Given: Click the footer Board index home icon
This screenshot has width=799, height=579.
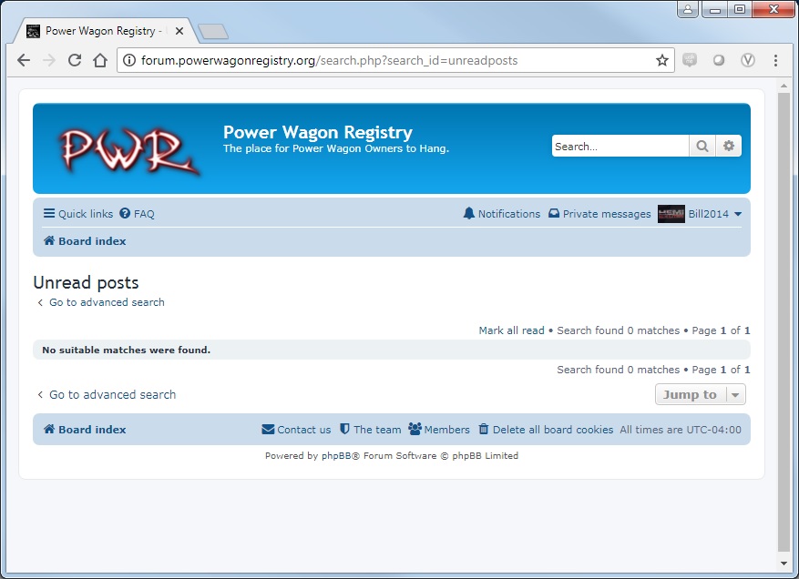Looking at the screenshot, I should (x=49, y=429).
